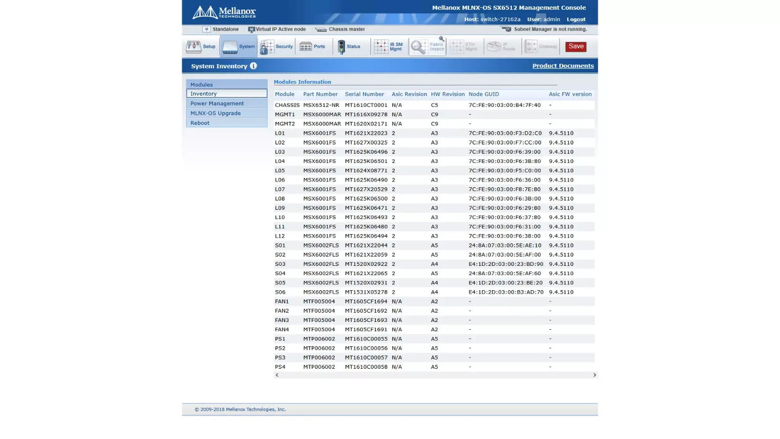This screenshot has width=780, height=439.
Task: Click the Module column header
Action: point(284,94)
